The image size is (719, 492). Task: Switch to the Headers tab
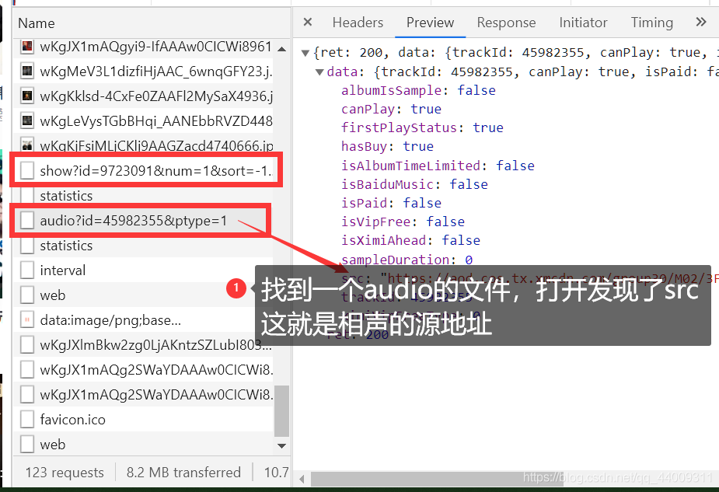358,22
